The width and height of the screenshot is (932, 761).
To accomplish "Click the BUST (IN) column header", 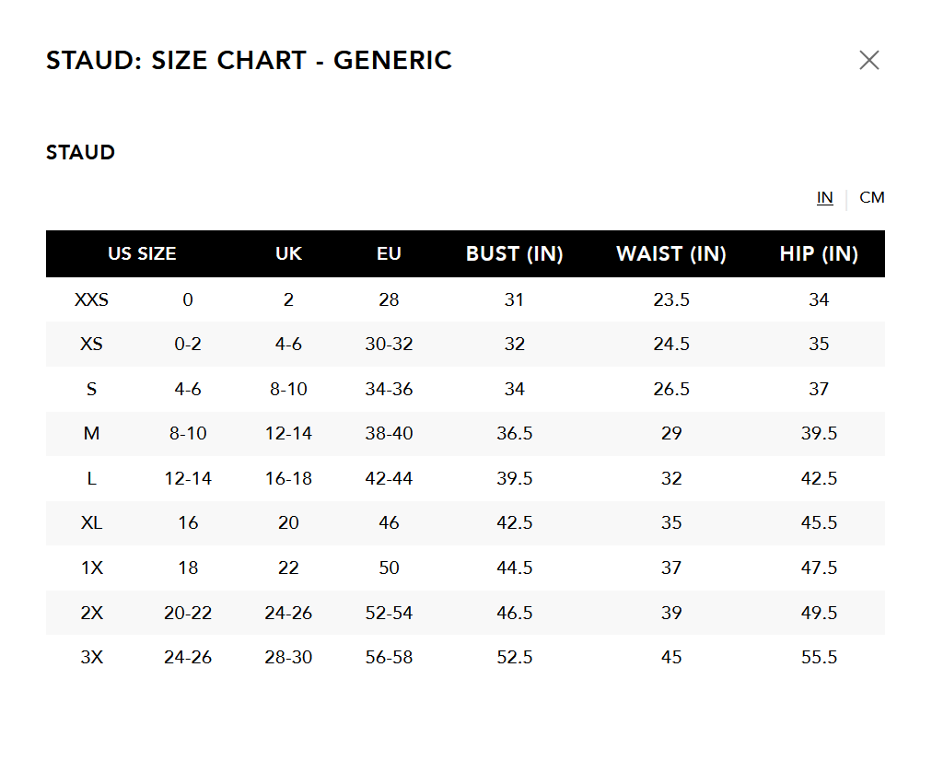I will coord(514,254).
